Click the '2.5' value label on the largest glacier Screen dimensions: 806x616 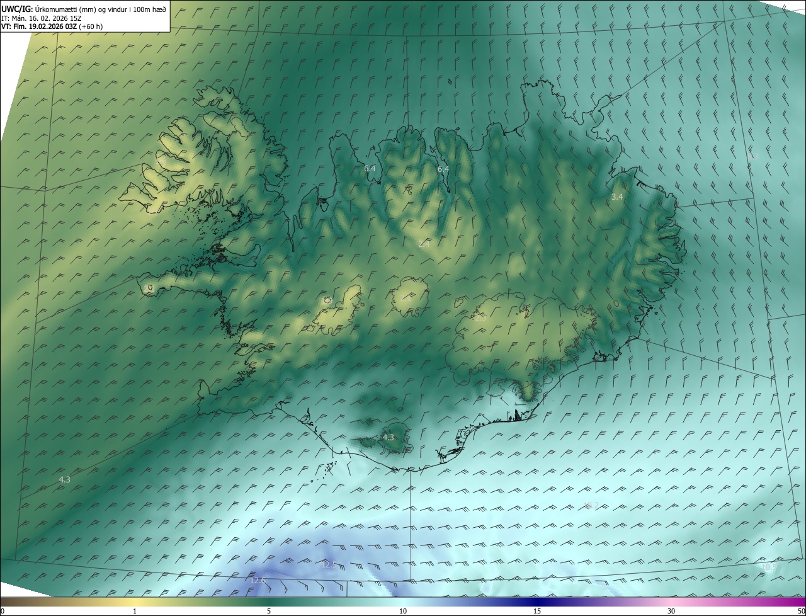(x=480, y=318)
